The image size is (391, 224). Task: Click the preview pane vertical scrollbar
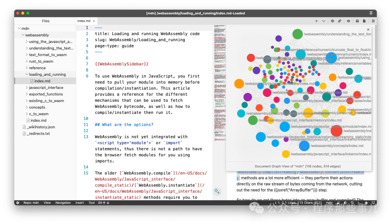(375, 42)
